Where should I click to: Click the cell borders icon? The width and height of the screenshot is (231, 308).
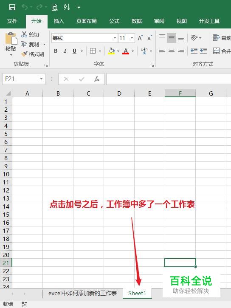93,51
